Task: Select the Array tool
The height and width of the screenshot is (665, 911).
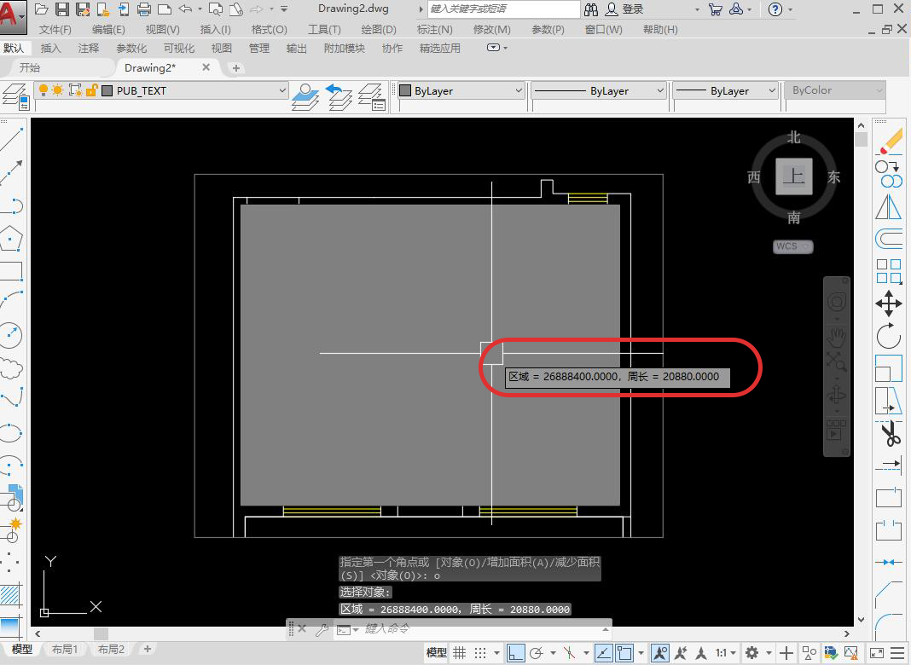Action: click(889, 270)
